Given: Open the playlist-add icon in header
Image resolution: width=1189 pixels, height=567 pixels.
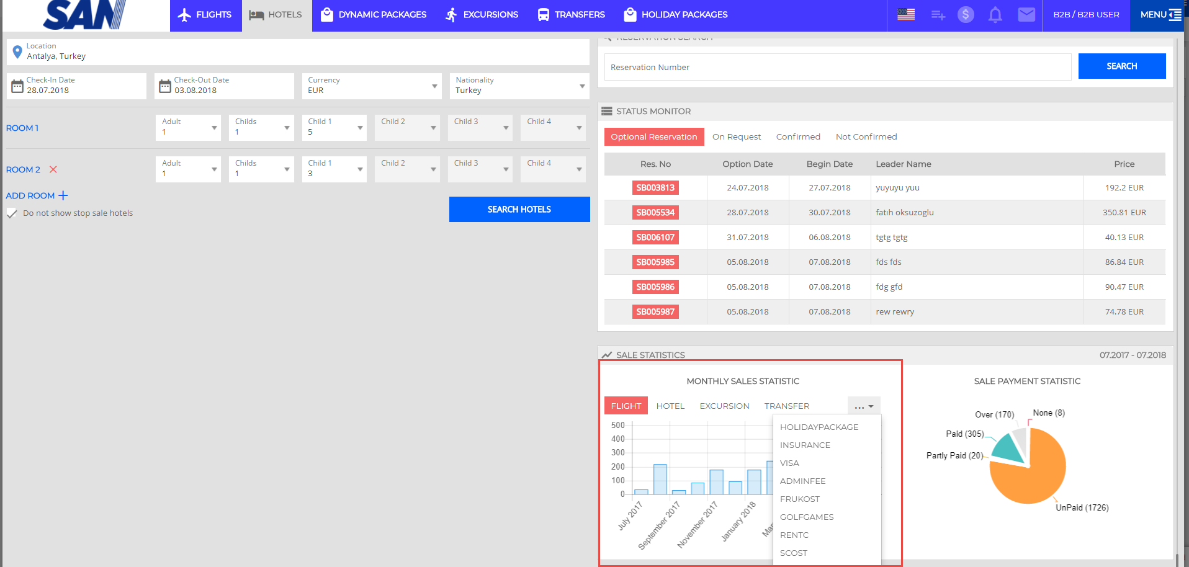Looking at the screenshot, I should (x=938, y=15).
